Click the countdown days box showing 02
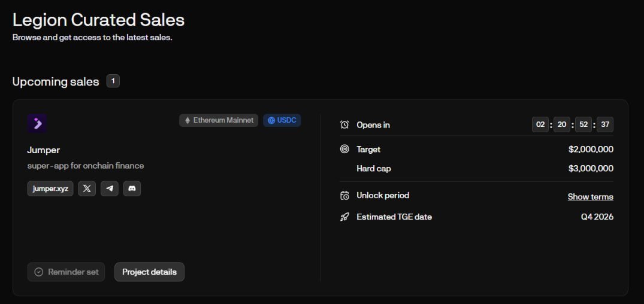This screenshot has height=304, width=644. pyautogui.click(x=540, y=124)
